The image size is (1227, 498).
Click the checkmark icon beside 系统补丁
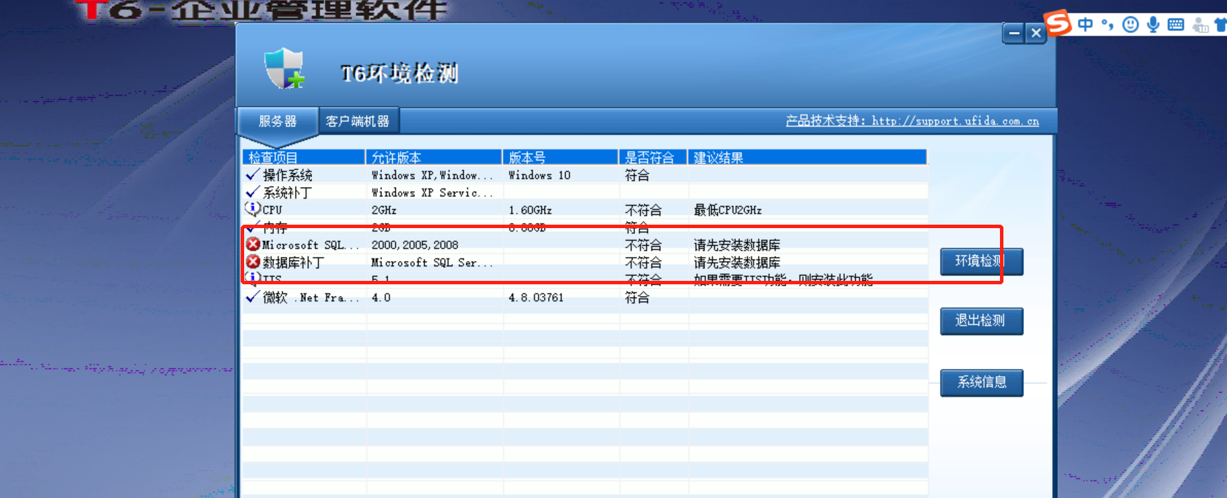252,192
